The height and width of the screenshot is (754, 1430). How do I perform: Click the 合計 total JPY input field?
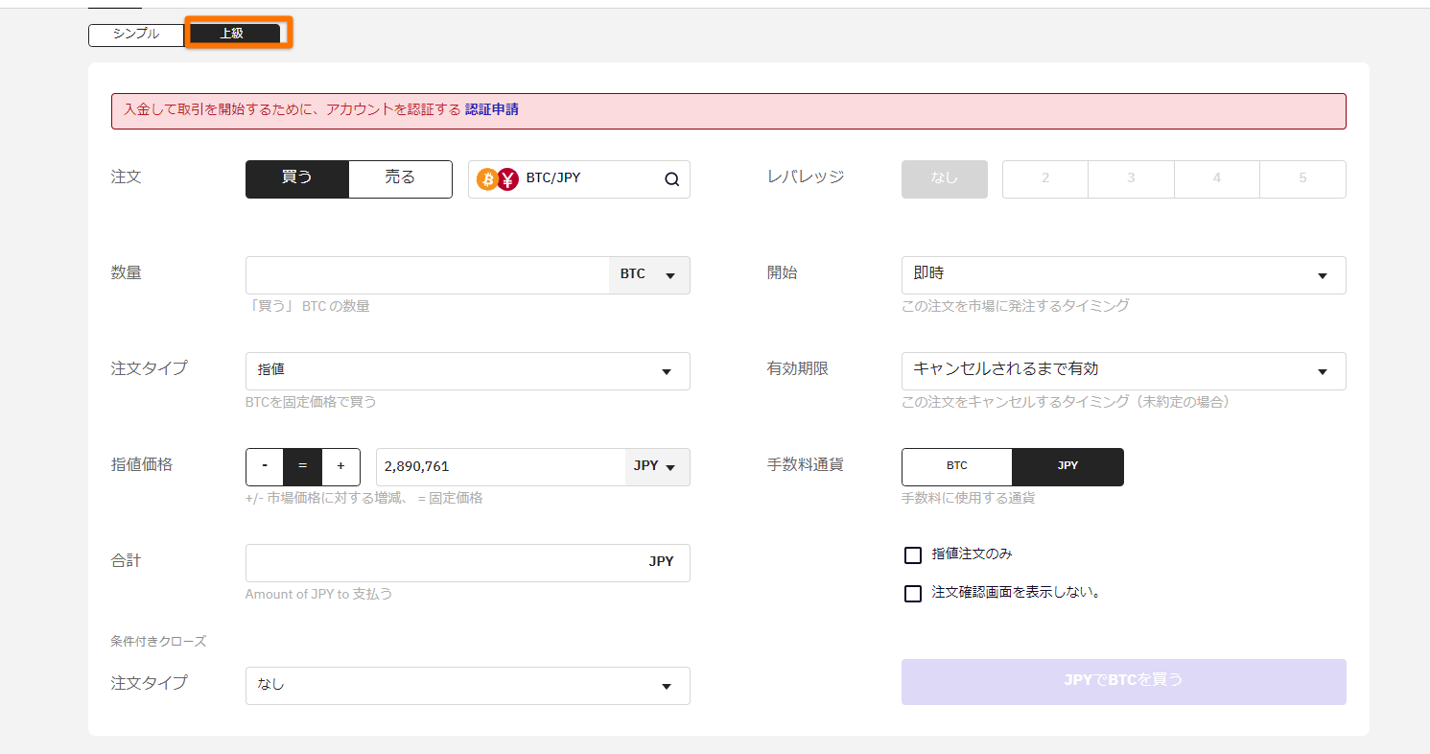click(x=468, y=563)
